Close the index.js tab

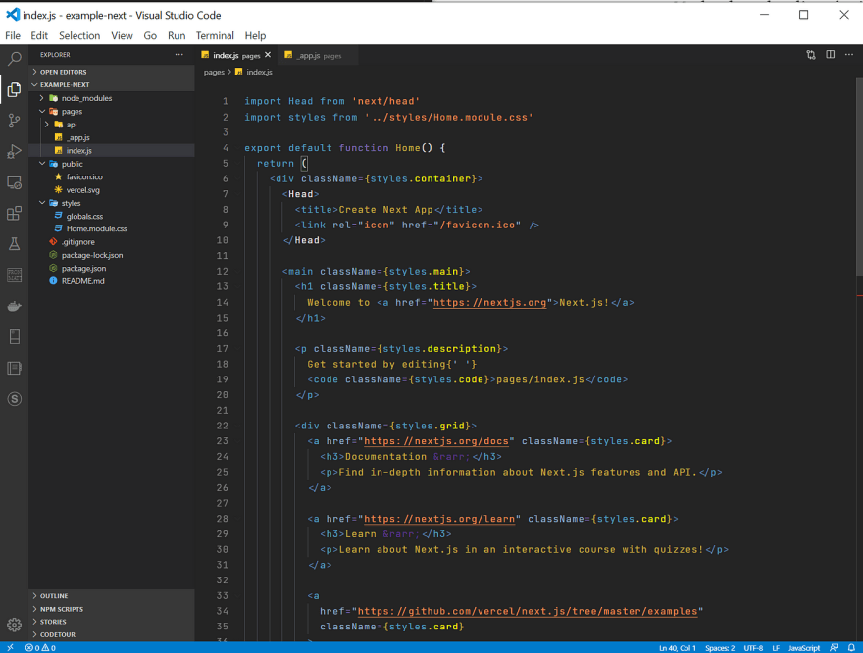(268, 55)
